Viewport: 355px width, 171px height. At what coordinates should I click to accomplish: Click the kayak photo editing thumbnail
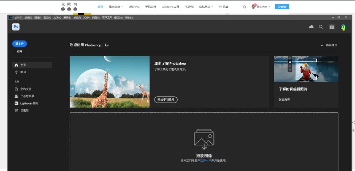pyautogui.click(x=306, y=69)
